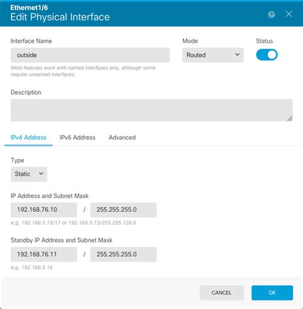Click the Mode dropdown chevron arrow

(x=237, y=55)
